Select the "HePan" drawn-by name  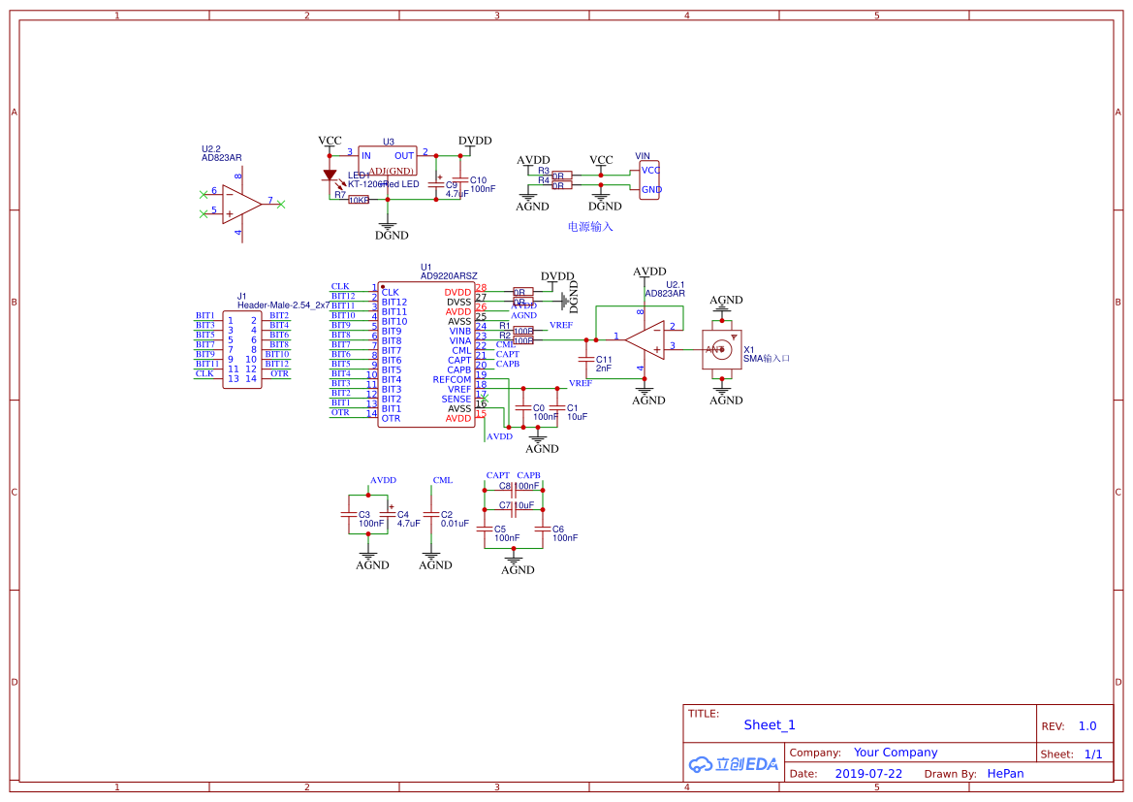pyautogui.click(x=1005, y=774)
